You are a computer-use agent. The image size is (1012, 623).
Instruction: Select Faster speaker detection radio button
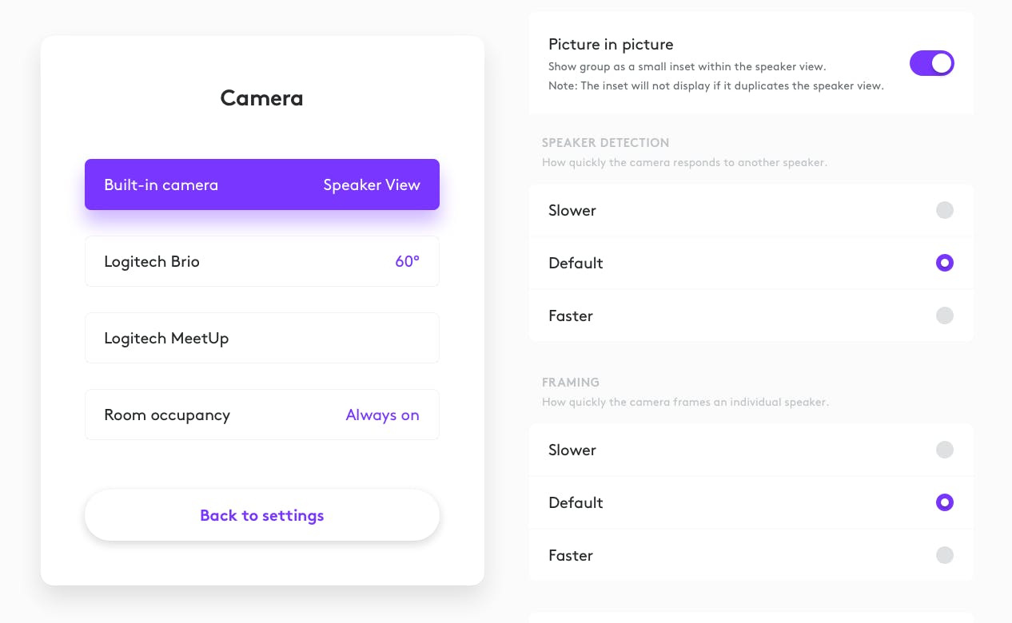(x=945, y=315)
